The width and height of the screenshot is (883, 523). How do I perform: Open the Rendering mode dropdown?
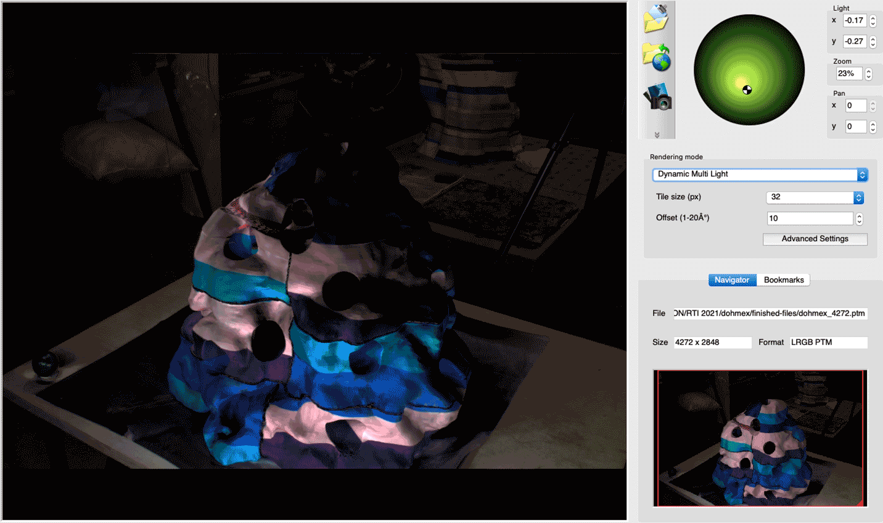coord(760,175)
